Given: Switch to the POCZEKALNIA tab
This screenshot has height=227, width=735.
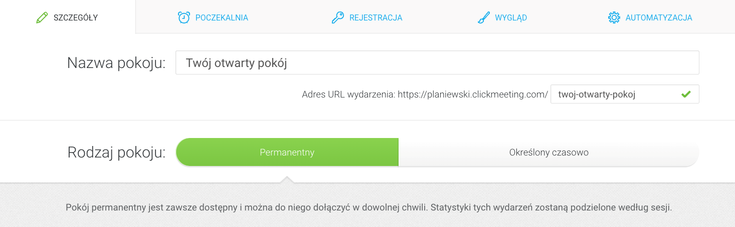Looking at the screenshot, I should 222,18.
